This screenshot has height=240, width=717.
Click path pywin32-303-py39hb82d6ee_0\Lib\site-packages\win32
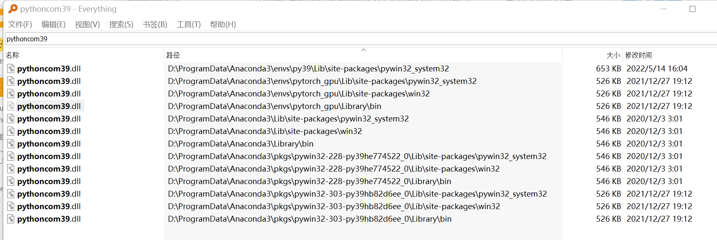tap(334, 206)
